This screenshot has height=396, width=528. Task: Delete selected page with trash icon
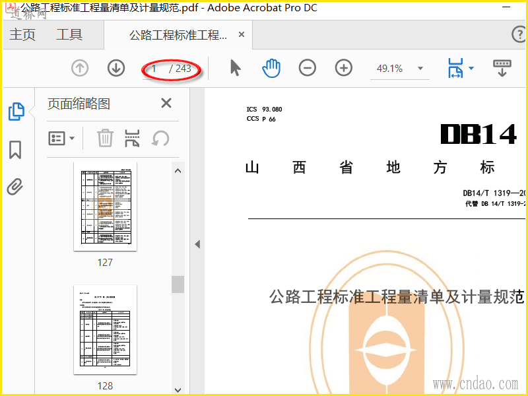click(x=105, y=138)
